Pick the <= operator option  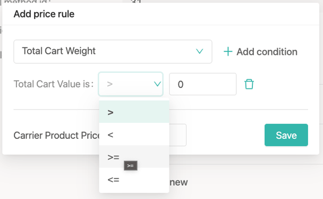click(134, 180)
